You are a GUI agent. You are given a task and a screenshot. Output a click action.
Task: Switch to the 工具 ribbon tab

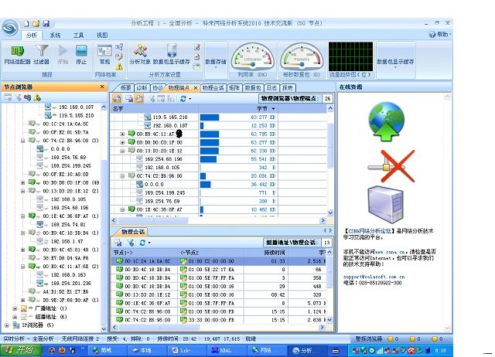pos(78,35)
